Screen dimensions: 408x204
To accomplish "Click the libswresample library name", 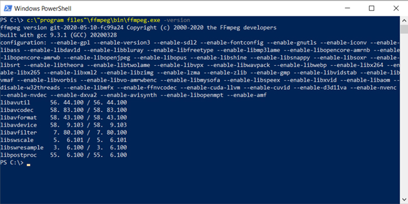I will [x=22, y=148].
